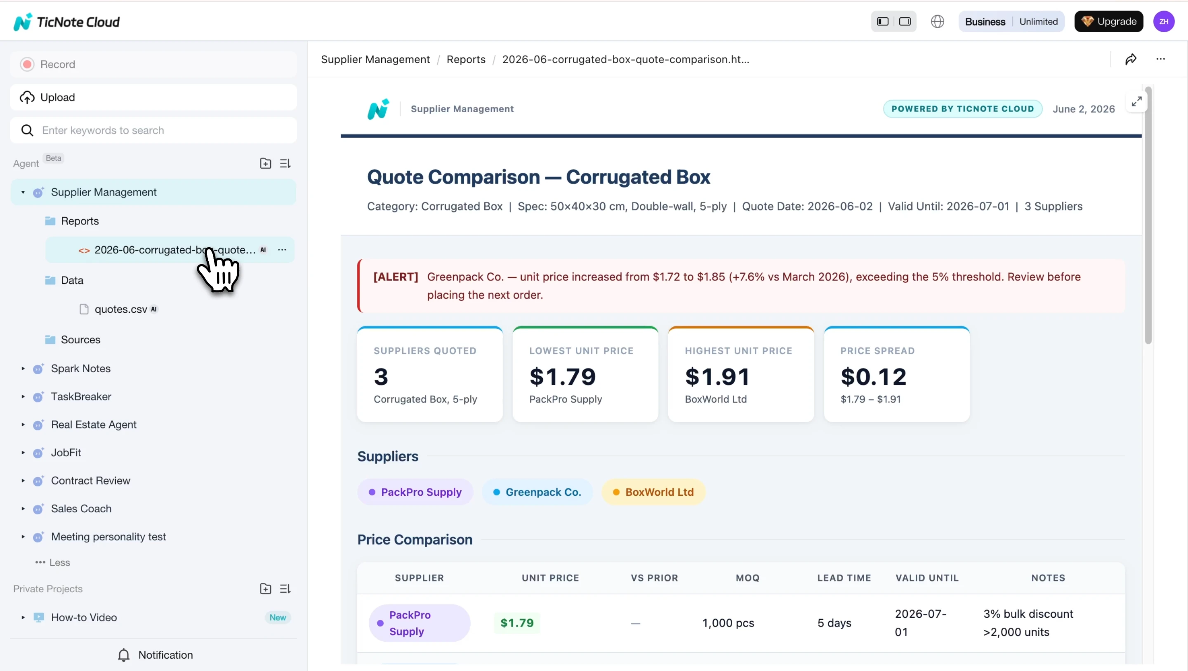Click the Notification bell icon

pyautogui.click(x=124, y=655)
